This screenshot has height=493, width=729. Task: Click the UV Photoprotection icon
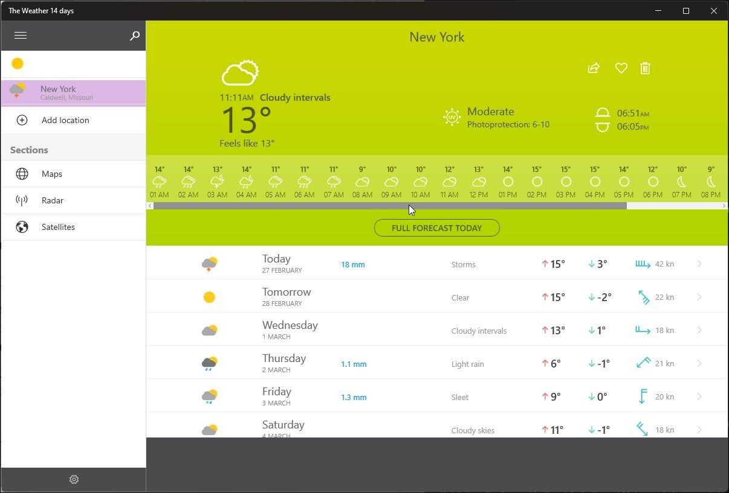(452, 117)
